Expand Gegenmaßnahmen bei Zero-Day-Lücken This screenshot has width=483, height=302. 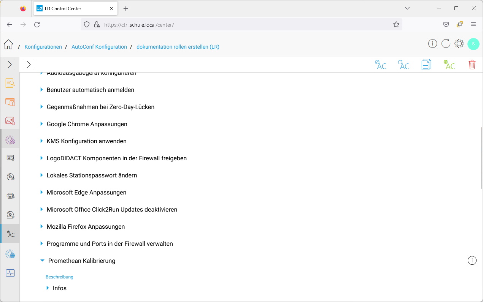[x=41, y=107]
